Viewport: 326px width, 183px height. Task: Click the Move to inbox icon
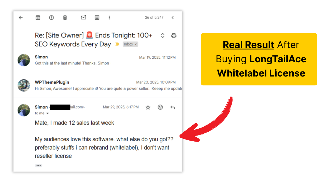[97, 18]
